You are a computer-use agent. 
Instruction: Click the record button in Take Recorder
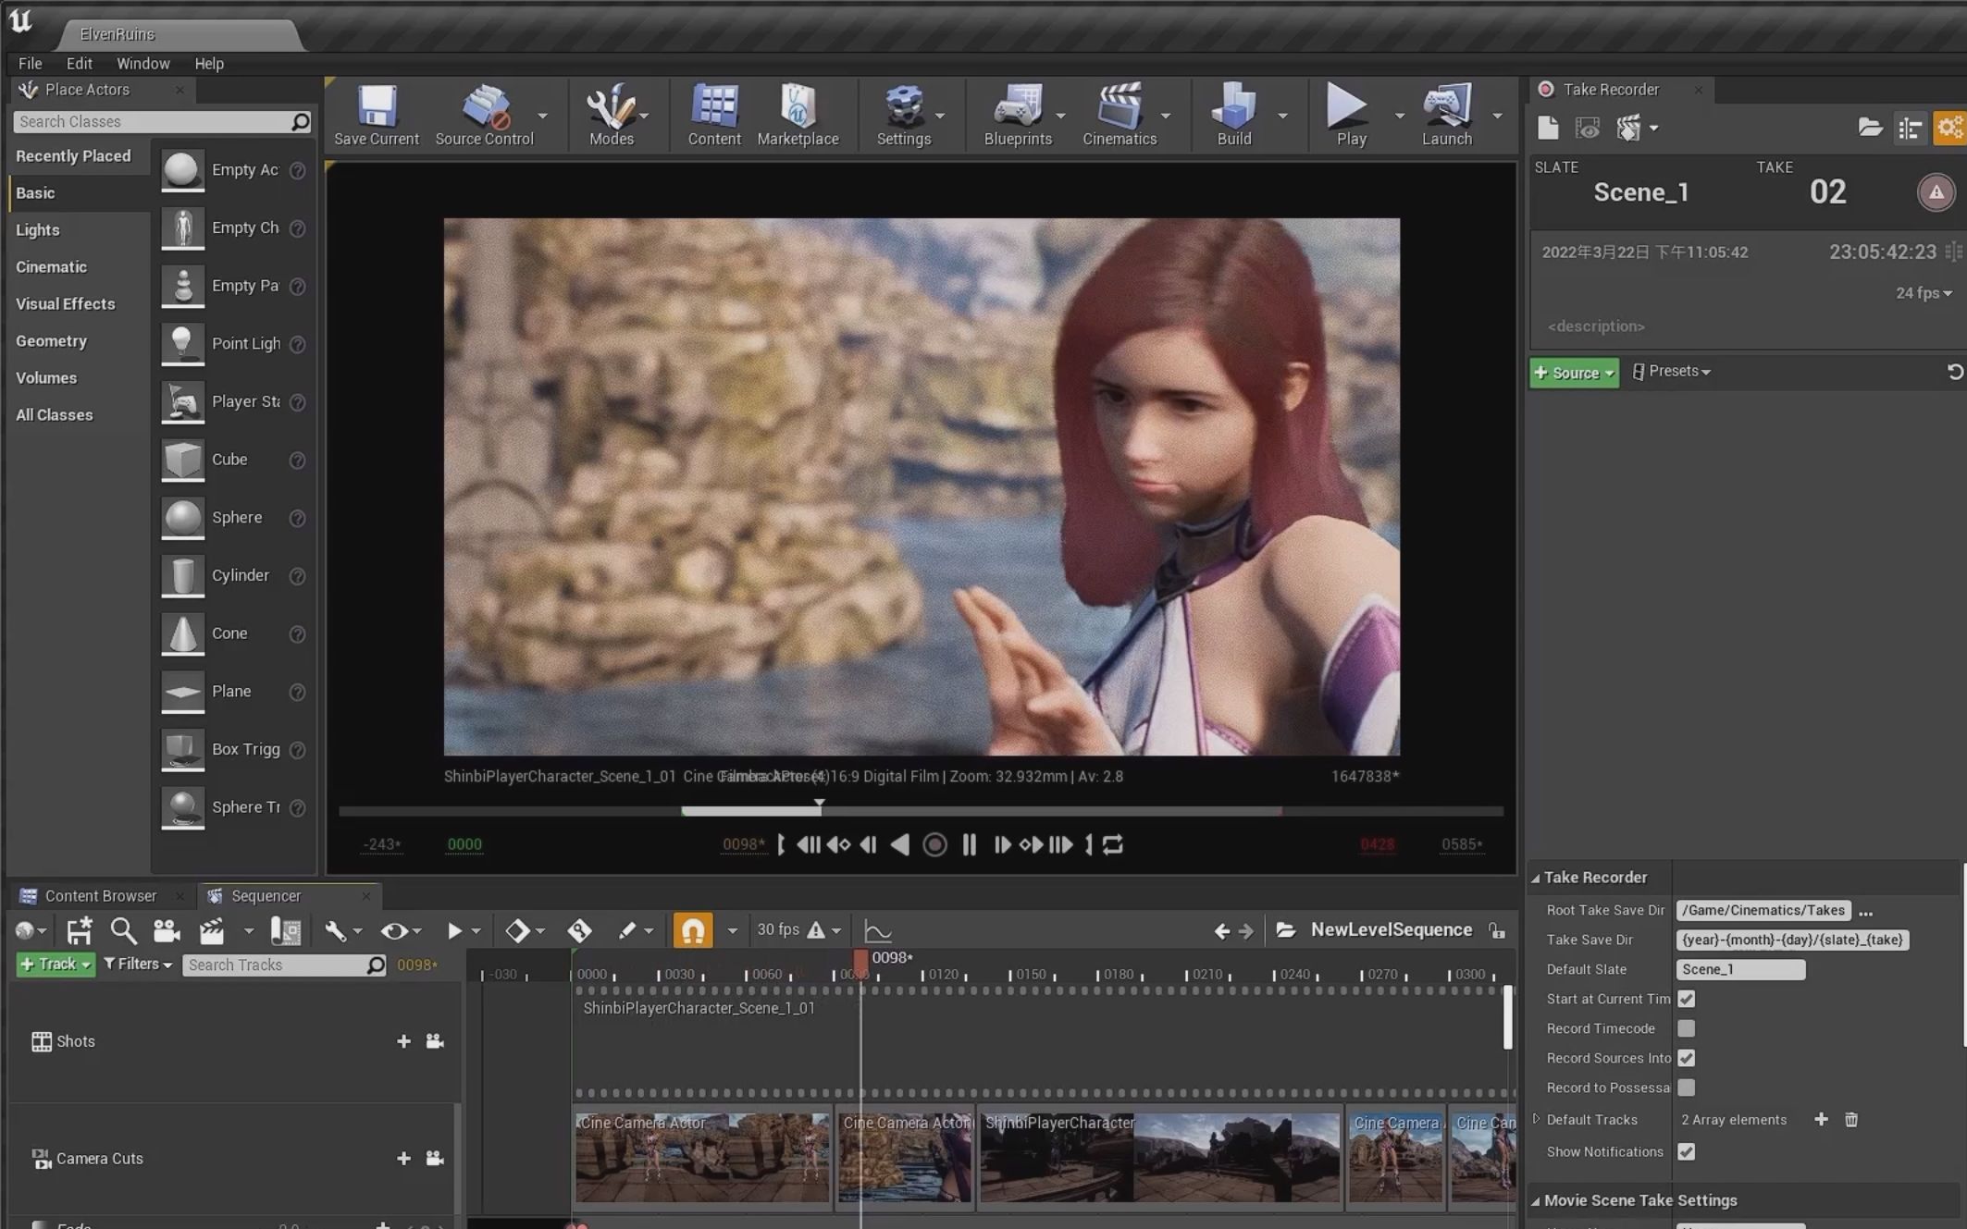(1936, 192)
